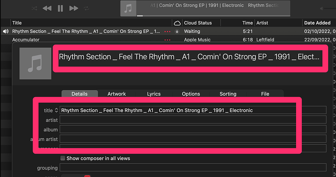Sort by Date Added column
Screen dimensions: 336x177
[317, 23]
